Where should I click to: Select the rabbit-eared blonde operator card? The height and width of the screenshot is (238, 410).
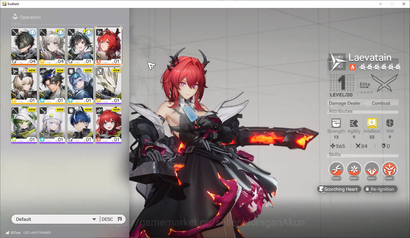pyautogui.click(x=24, y=86)
